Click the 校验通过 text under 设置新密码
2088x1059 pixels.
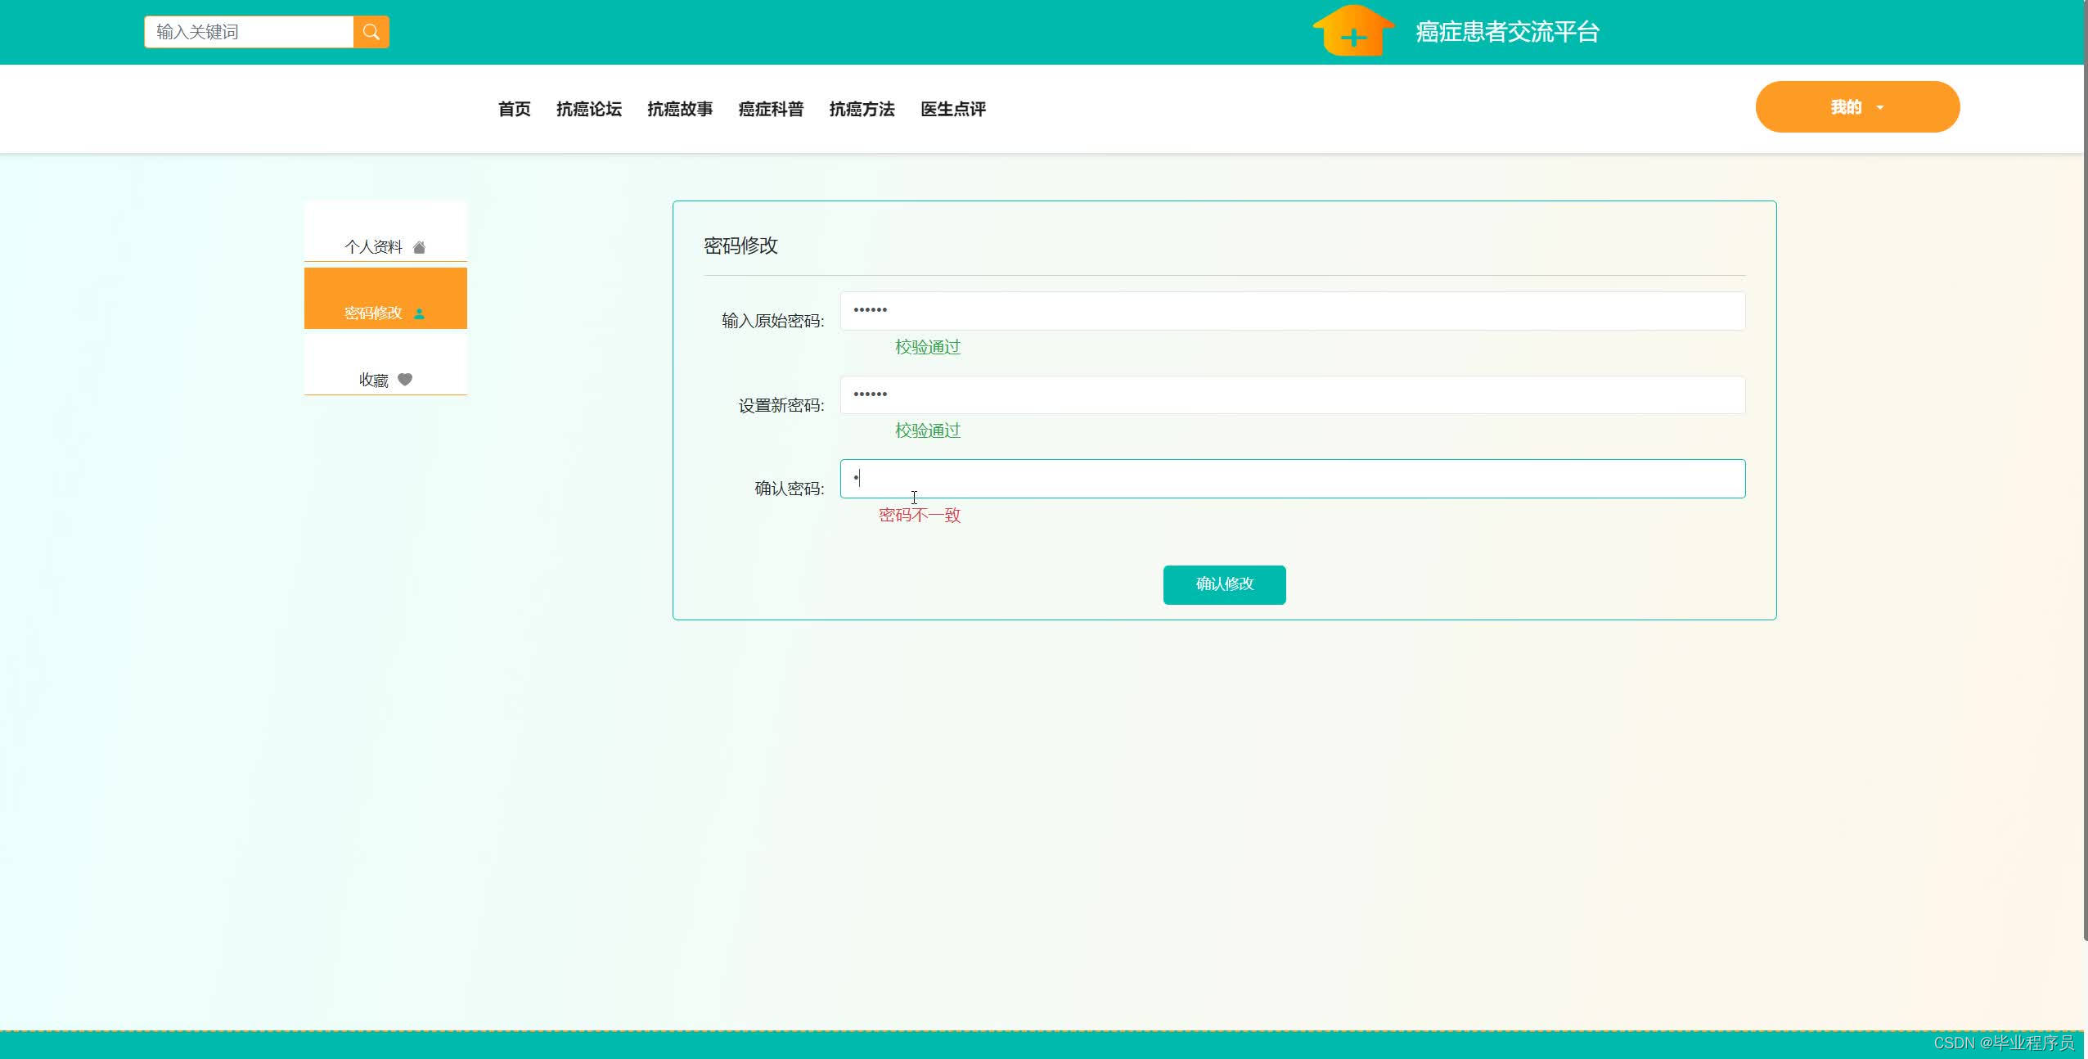tap(928, 430)
